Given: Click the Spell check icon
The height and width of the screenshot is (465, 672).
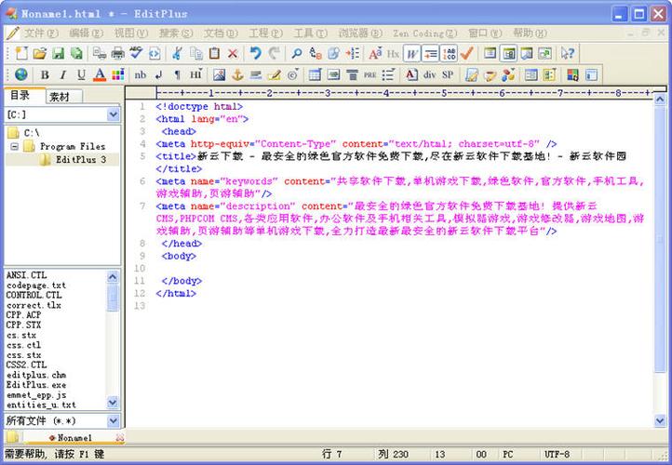Looking at the screenshot, I should tap(137, 53).
